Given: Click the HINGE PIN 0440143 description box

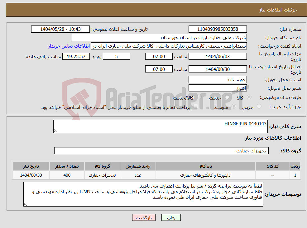Looking at the screenshot, I should (x=160, y=126).
